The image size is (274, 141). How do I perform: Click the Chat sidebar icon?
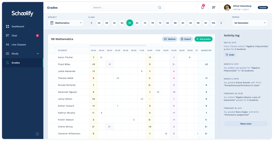click(x=8, y=36)
